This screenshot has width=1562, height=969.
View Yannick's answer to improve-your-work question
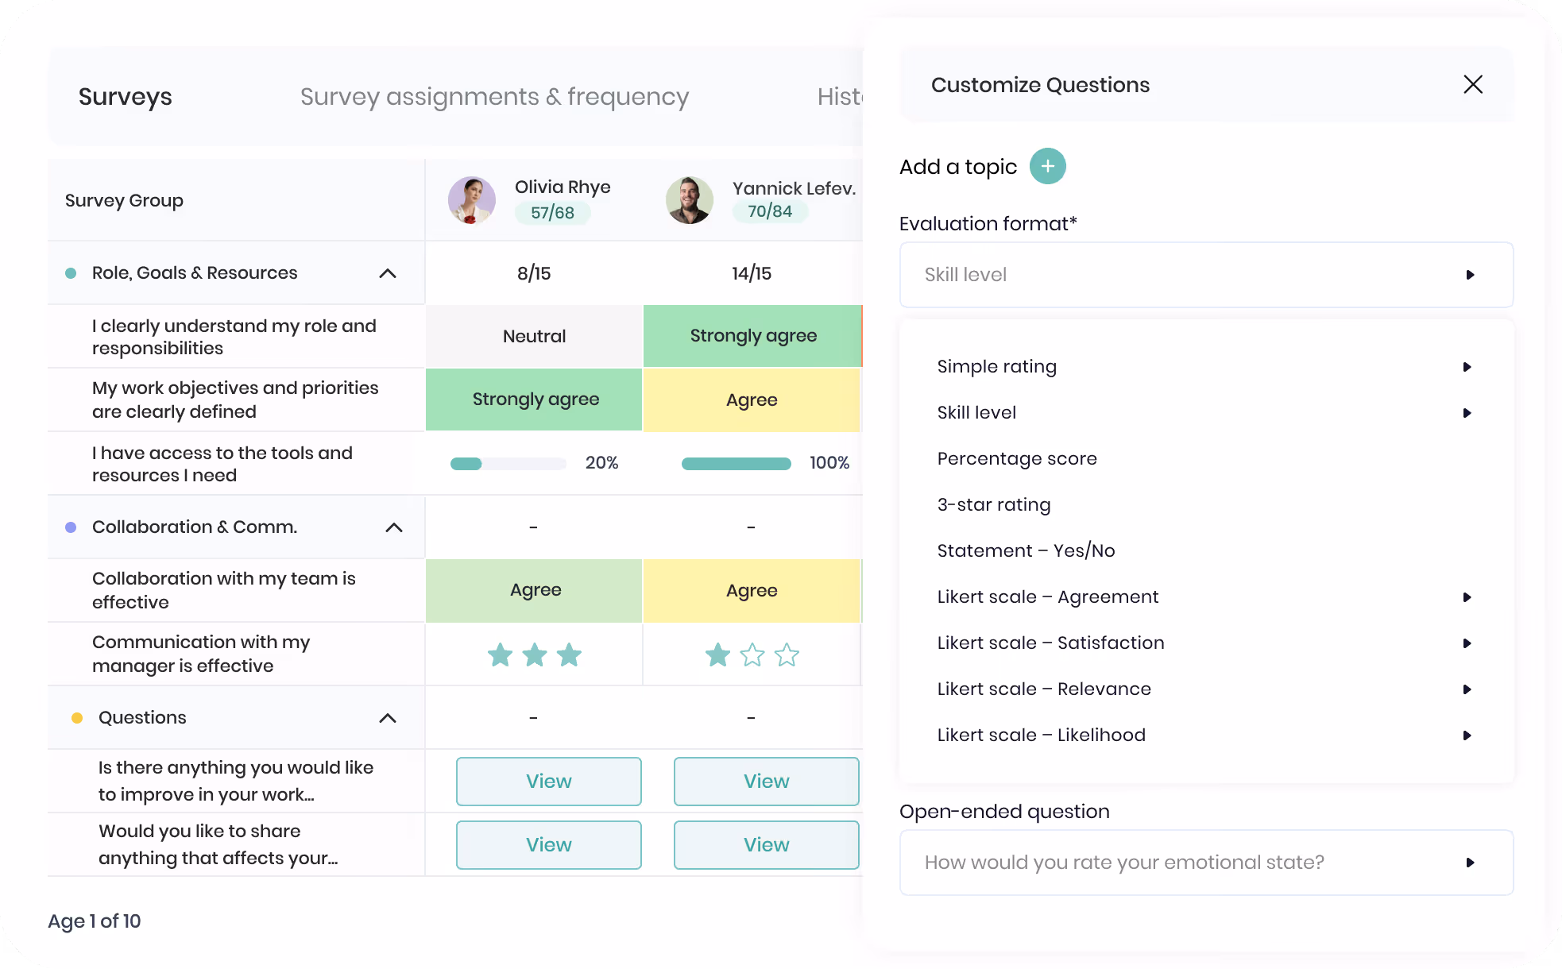click(x=767, y=782)
